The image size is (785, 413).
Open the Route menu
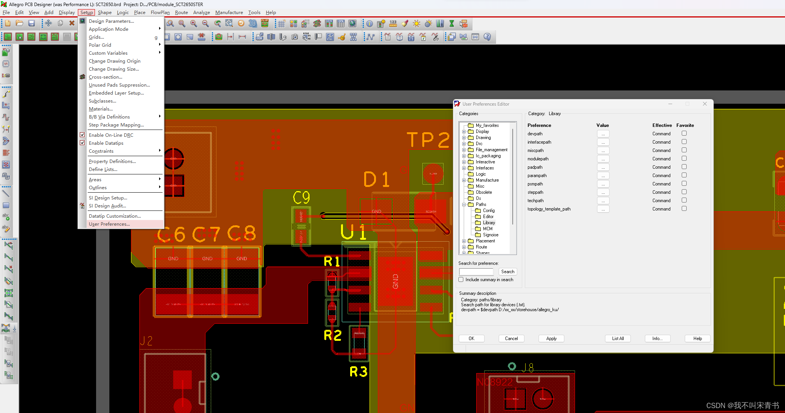181,12
